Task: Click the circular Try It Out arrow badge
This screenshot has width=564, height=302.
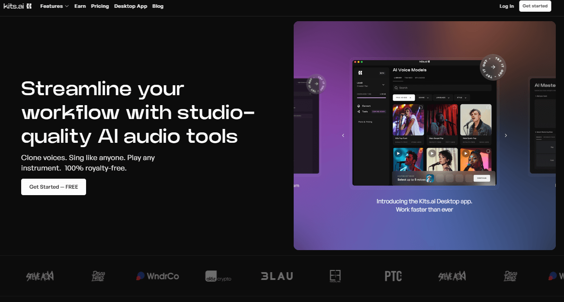Action: (493, 67)
